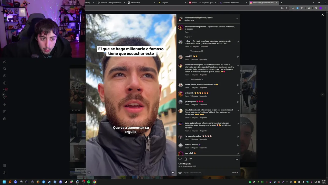
Task: Like the comment by __cheo__
Action: click(x=238, y=42)
